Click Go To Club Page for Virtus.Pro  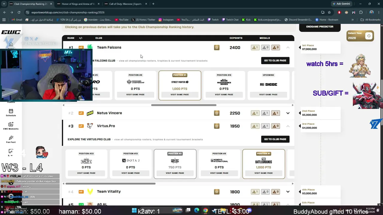(275, 139)
